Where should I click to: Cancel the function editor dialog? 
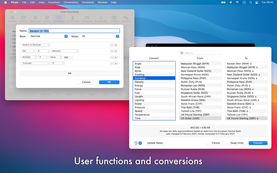[86, 82]
